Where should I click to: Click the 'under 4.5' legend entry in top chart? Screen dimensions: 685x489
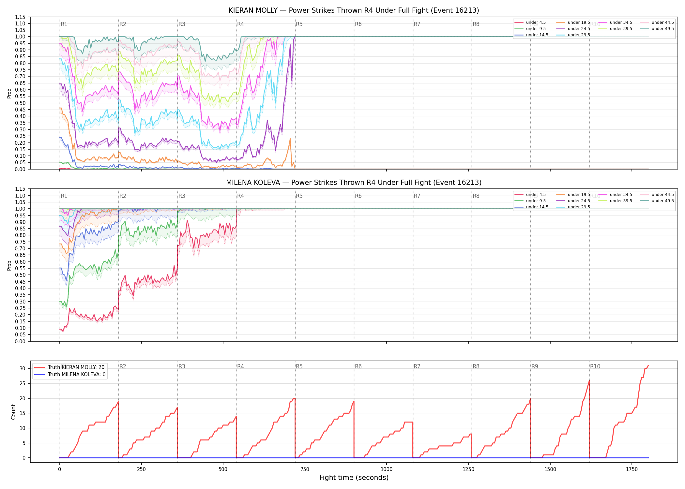coord(530,22)
